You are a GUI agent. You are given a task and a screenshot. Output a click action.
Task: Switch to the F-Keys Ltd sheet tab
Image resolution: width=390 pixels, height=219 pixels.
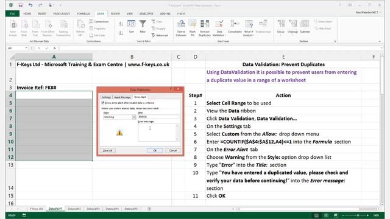[37, 209]
